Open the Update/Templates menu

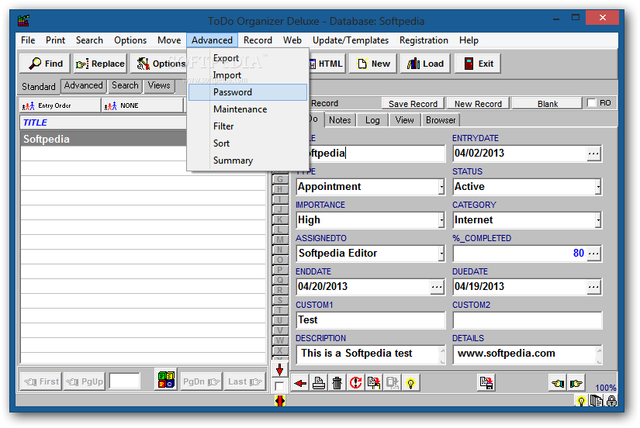point(350,40)
